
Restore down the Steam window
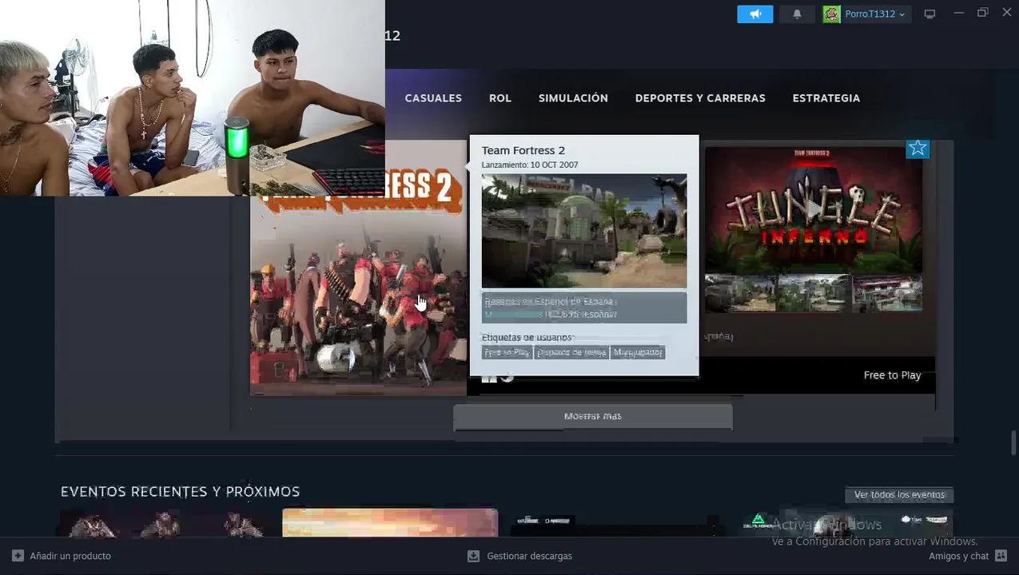[983, 13]
